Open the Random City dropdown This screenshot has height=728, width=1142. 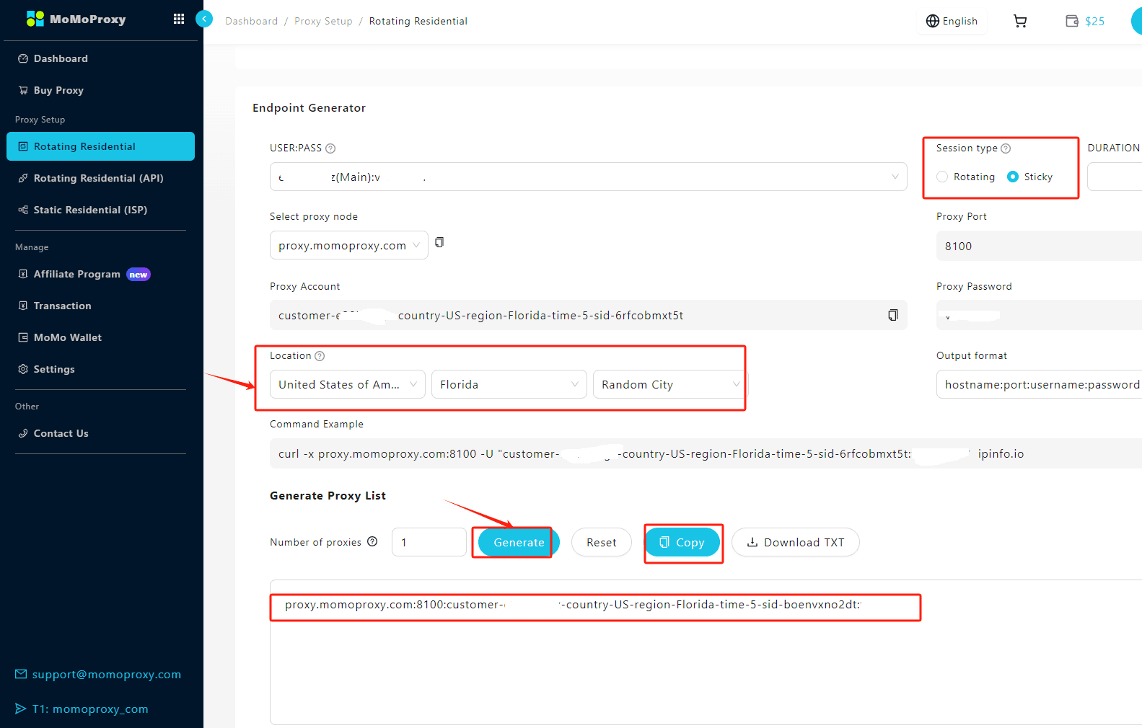click(x=669, y=384)
